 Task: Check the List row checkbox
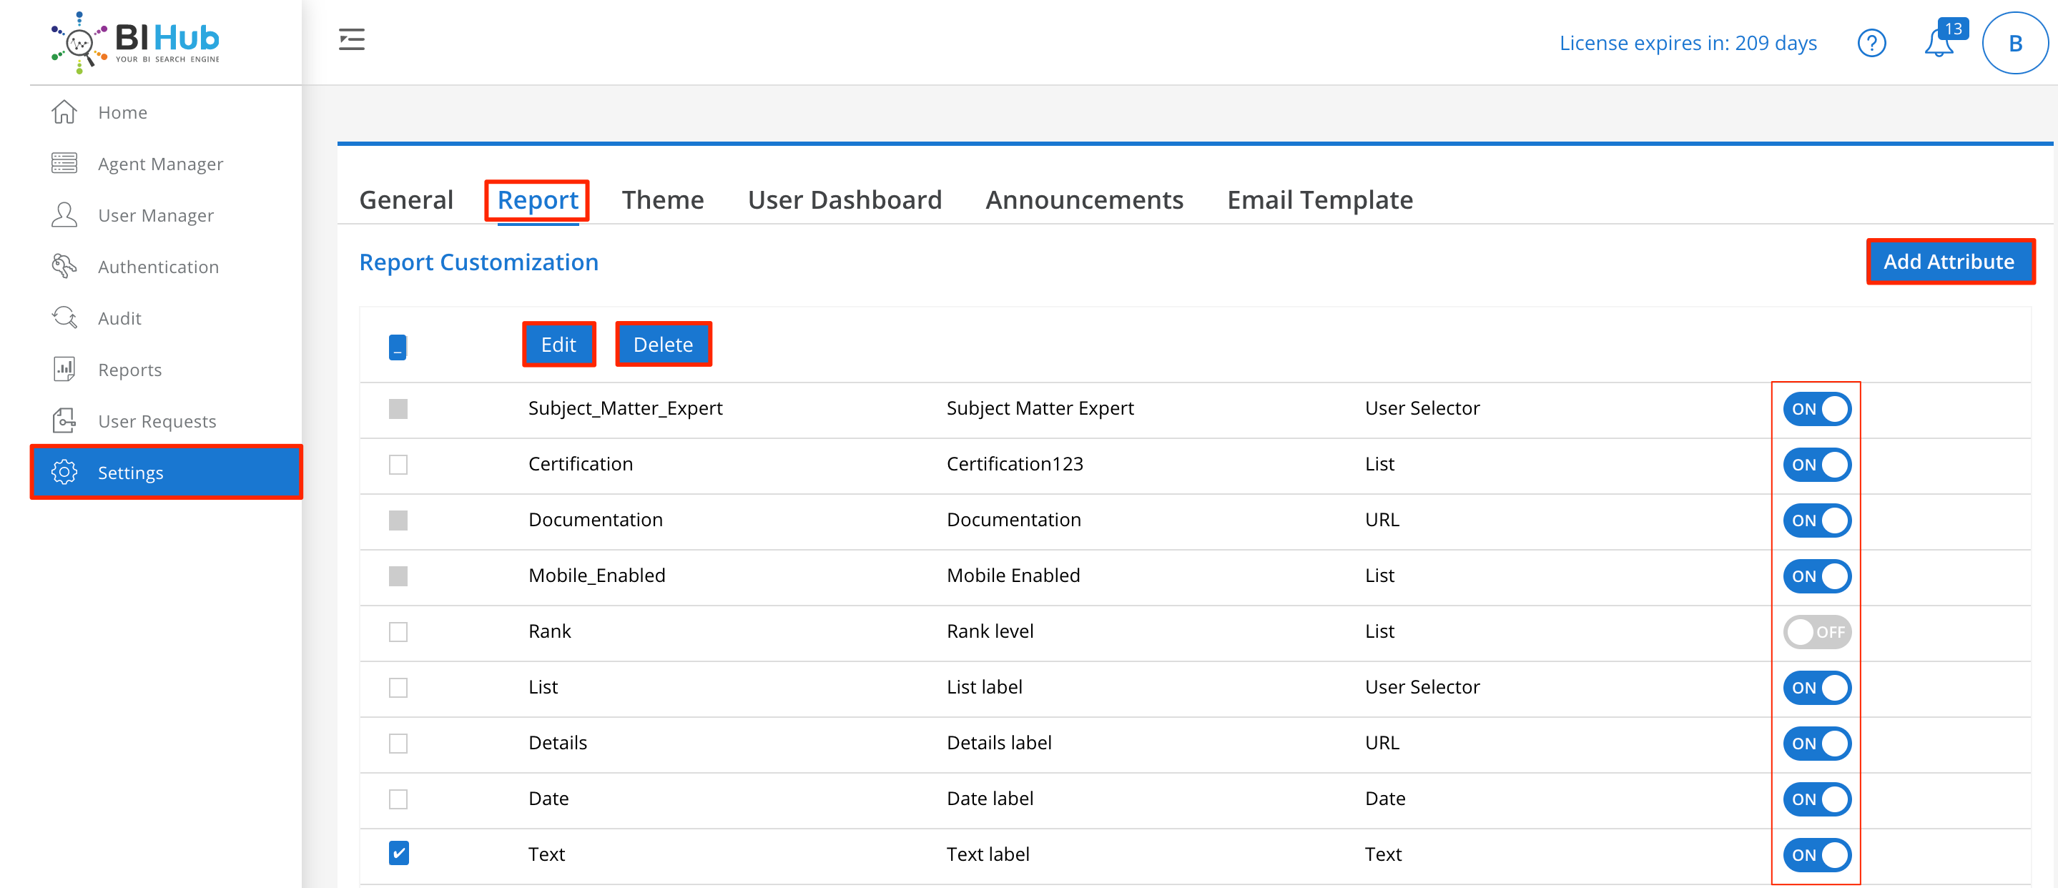pyautogui.click(x=398, y=688)
